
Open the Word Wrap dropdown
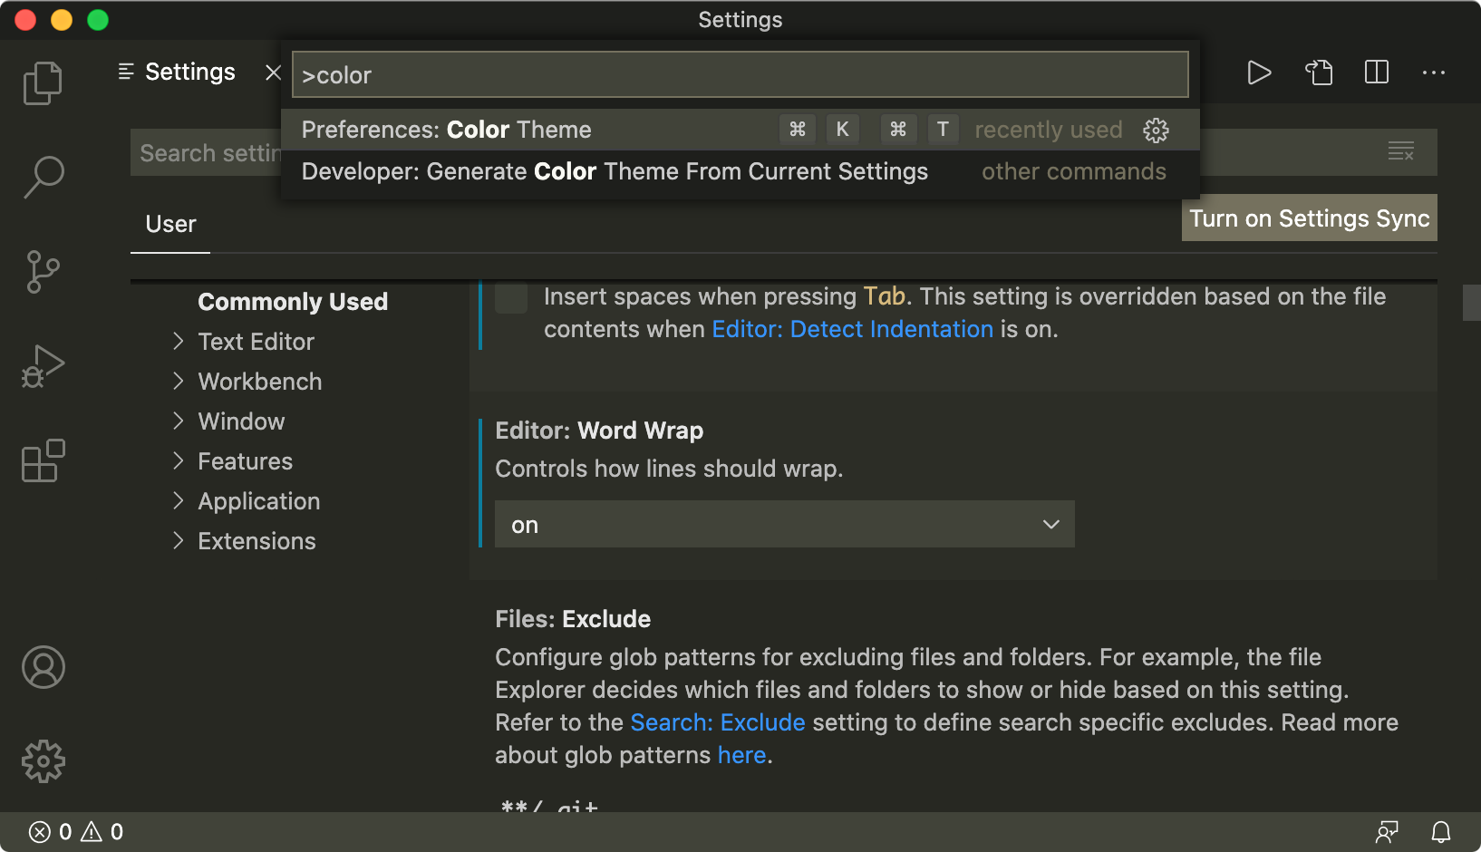(784, 524)
